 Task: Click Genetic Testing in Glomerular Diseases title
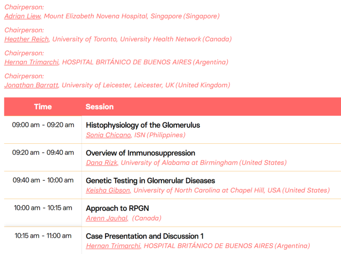pos(150,181)
